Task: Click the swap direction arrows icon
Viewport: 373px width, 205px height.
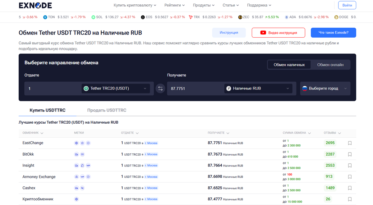Action: click(x=160, y=89)
